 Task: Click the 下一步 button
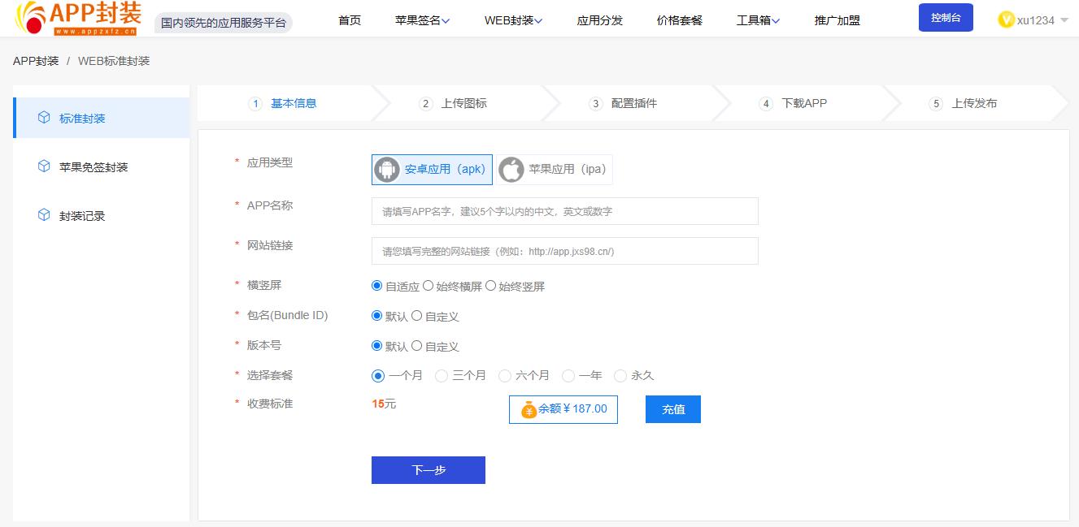(428, 470)
